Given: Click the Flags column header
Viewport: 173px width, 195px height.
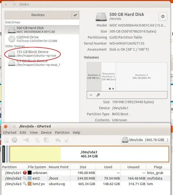Looking at the screenshot, I should [x=158, y=167].
